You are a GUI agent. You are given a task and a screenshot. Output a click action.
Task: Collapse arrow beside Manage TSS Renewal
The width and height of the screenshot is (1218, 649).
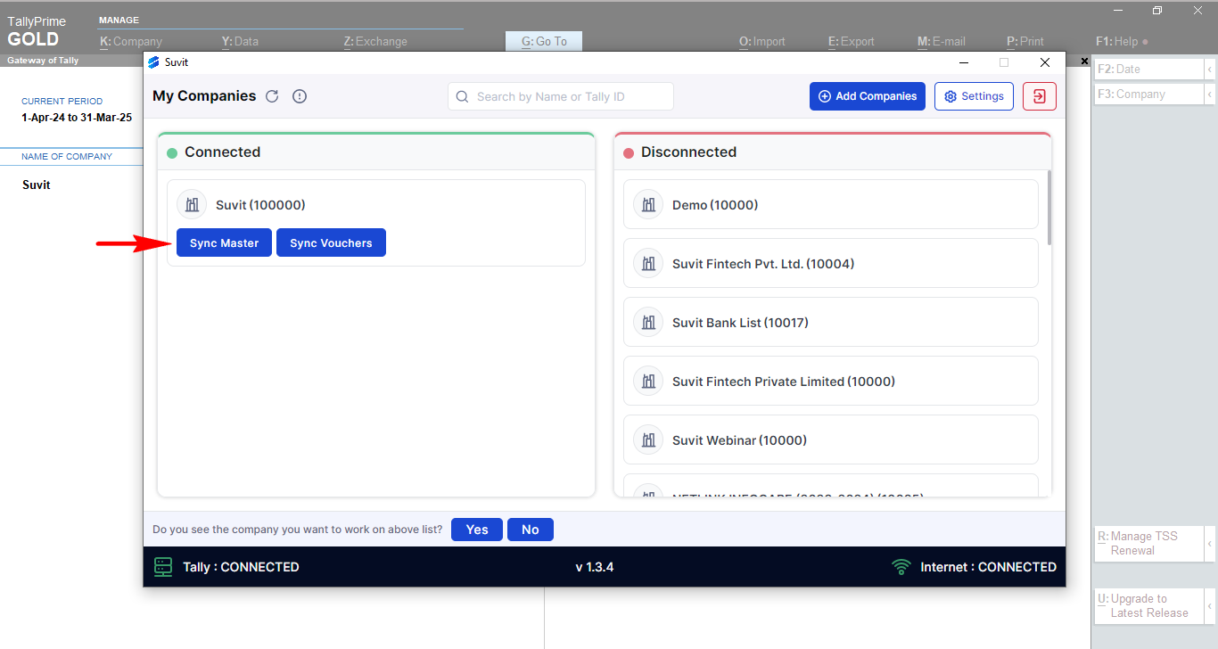point(1210,543)
